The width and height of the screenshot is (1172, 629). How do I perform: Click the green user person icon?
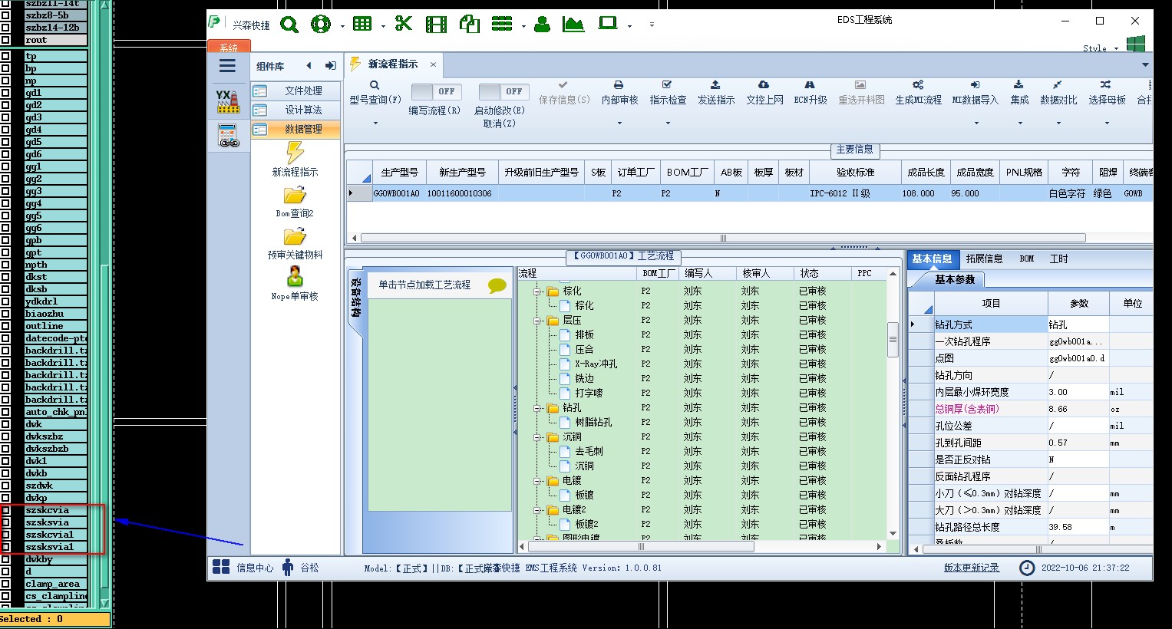click(x=542, y=25)
